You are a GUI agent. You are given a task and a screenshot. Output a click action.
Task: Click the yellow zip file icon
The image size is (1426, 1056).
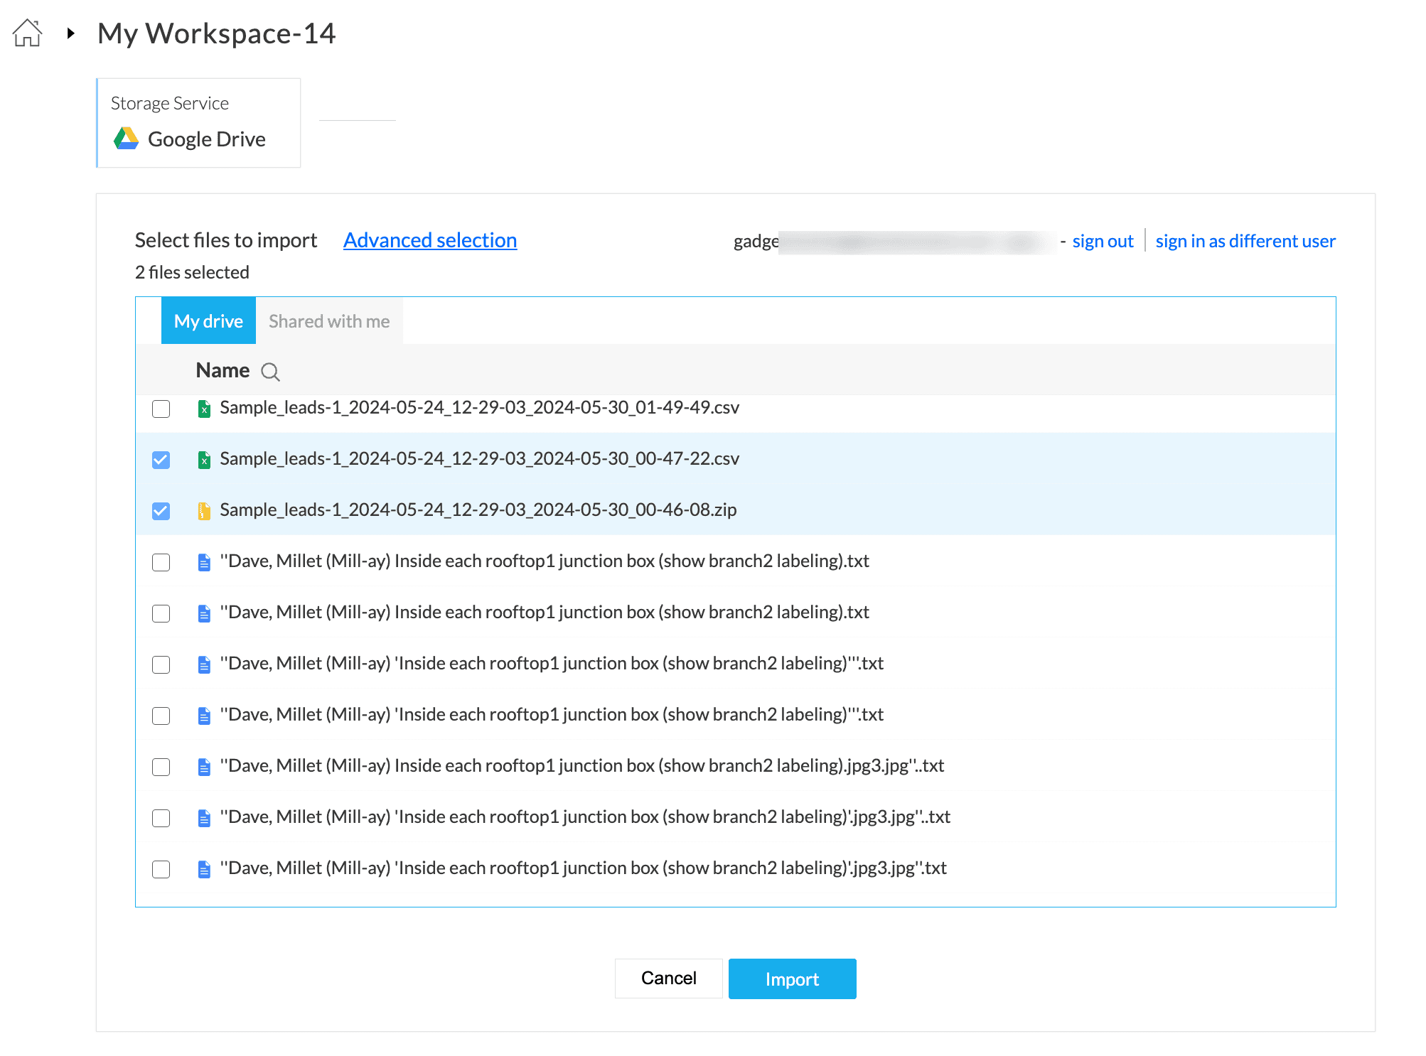(x=204, y=511)
